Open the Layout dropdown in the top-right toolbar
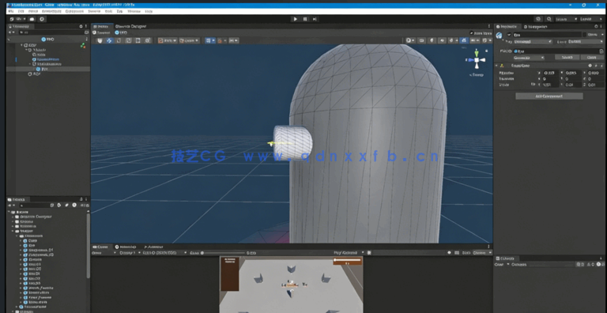The height and width of the screenshot is (313, 607). (x=591, y=19)
